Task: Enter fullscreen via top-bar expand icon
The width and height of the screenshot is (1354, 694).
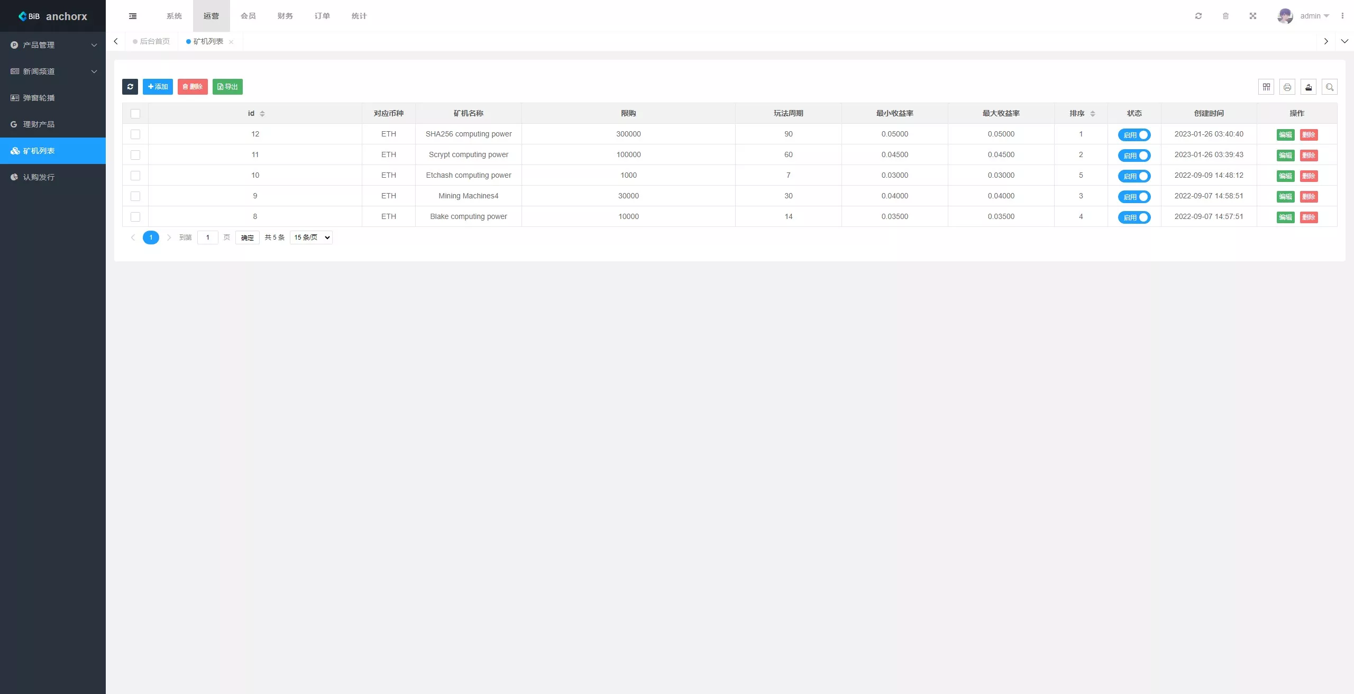Action: coord(1253,16)
